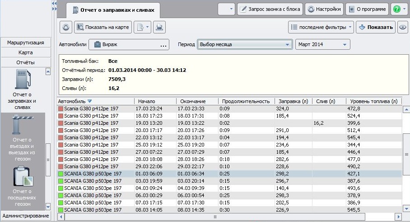Collapse the left panel with double arrows

point(54,4)
